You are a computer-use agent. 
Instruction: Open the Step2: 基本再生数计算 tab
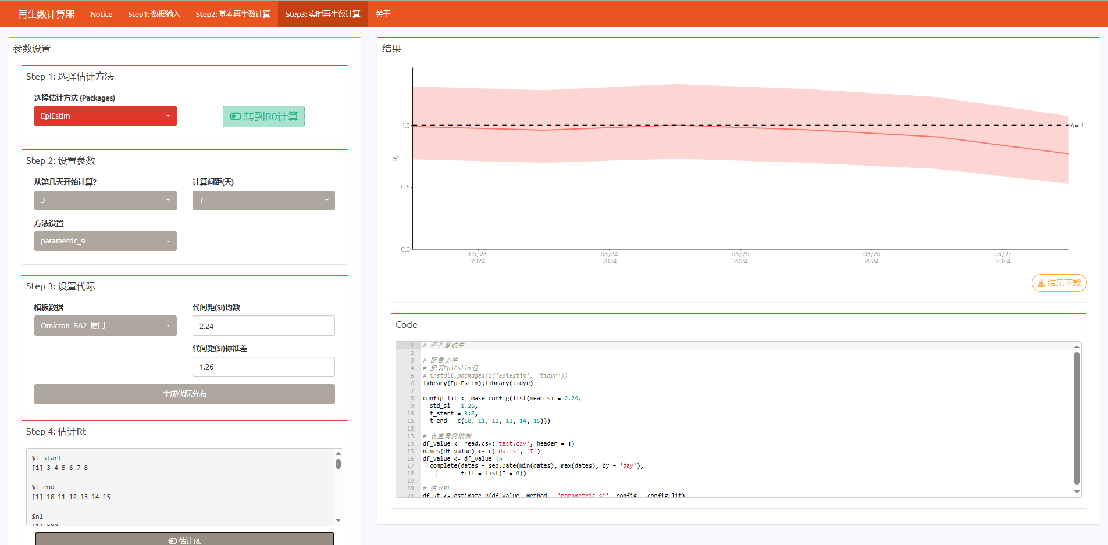point(233,14)
